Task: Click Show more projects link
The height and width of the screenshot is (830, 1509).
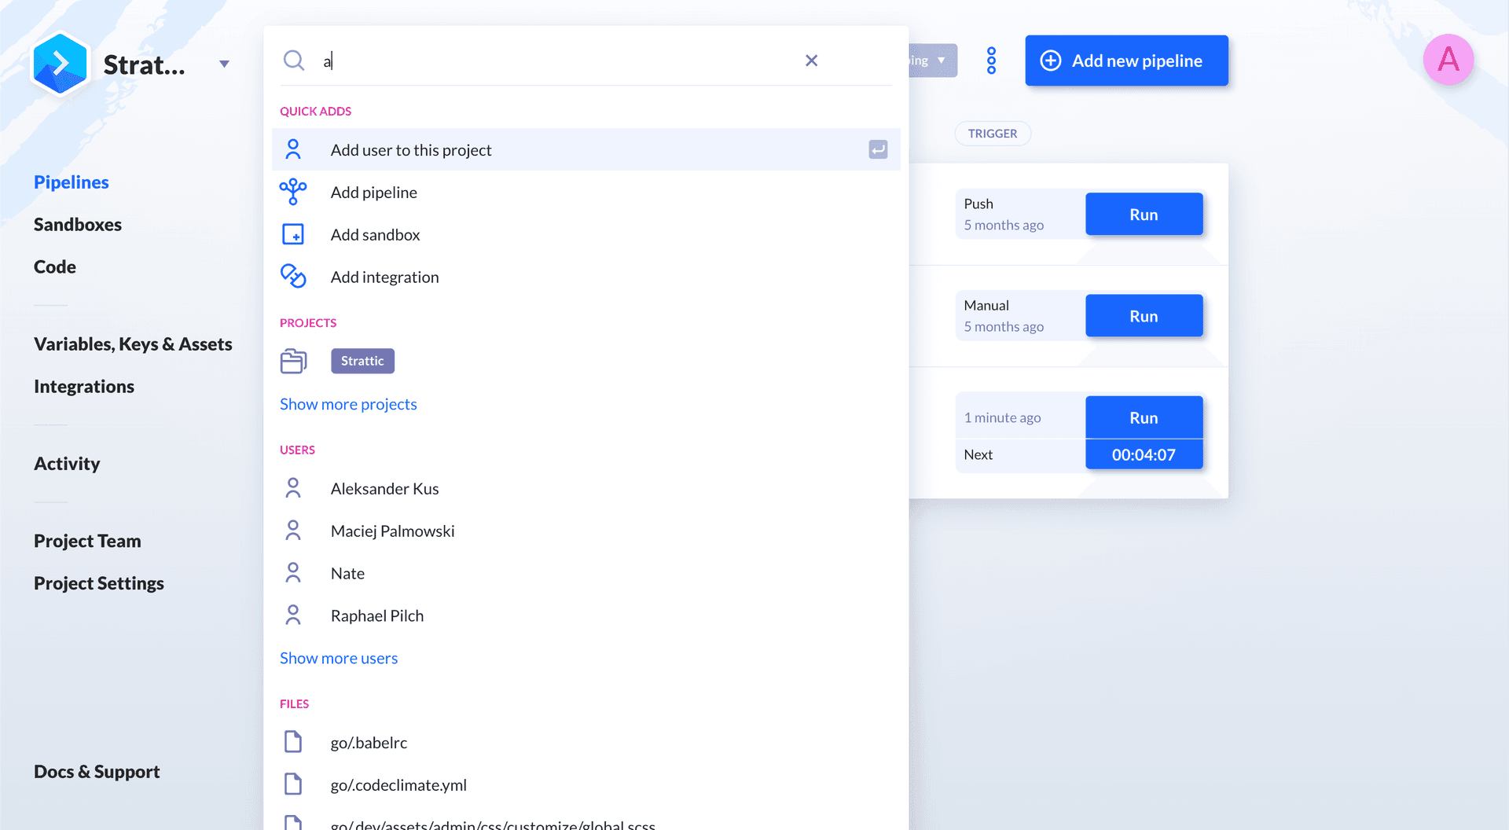Action: [x=348, y=404]
